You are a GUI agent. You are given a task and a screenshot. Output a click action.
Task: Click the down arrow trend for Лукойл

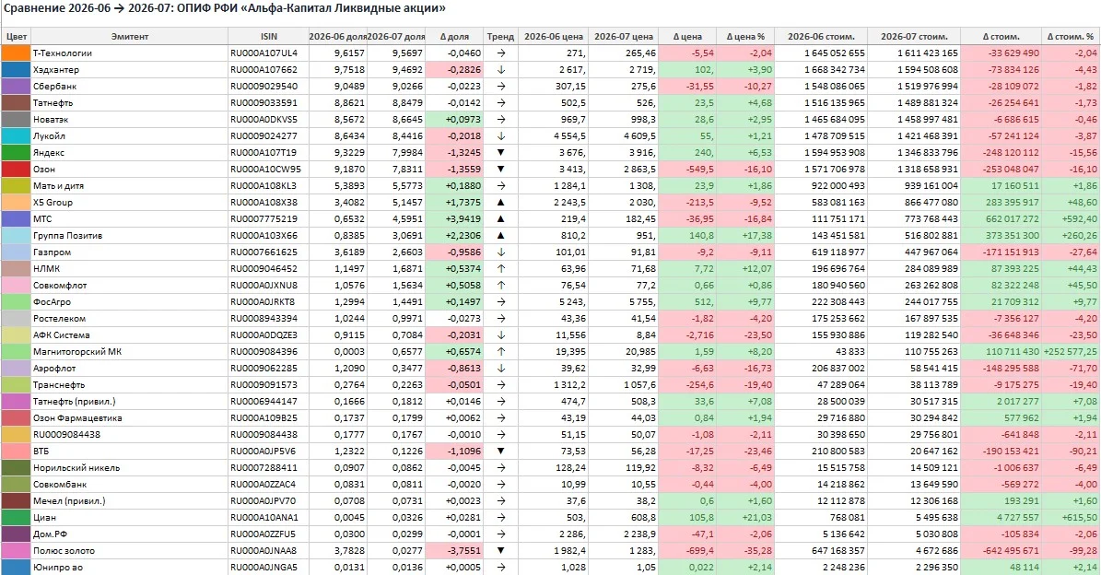(x=500, y=136)
